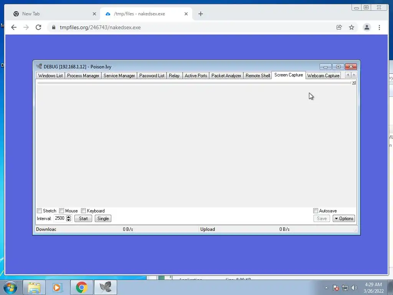This screenshot has width=393, height=295.
Task: Click the volume speaker icon
Action: click(x=354, y=288)
